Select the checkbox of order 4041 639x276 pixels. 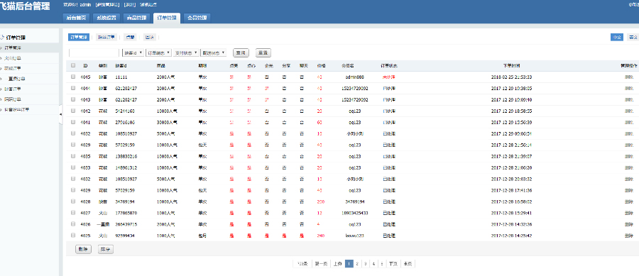point(73,122)
